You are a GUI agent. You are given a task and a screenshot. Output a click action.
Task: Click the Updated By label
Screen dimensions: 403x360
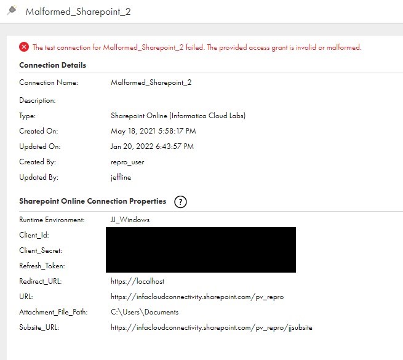pyautogui.click(x=39, y=177)
